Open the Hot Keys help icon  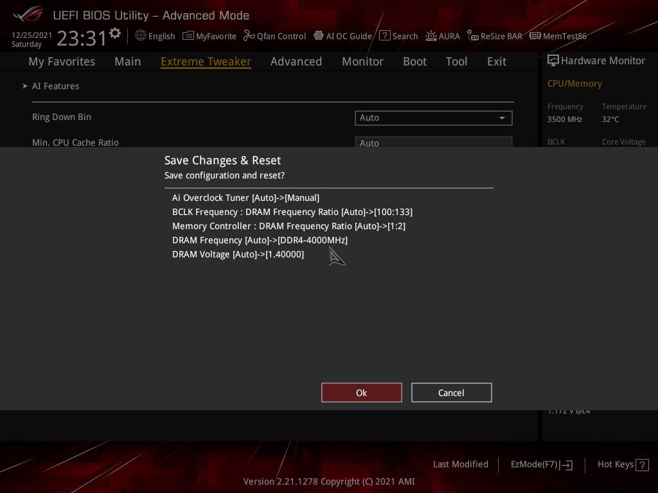coord(641,465)
